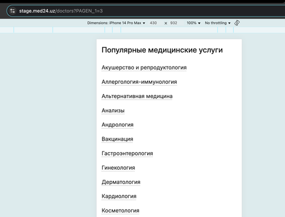Open Кардиология link
This screenshot has width=285, height=217.
119,196
